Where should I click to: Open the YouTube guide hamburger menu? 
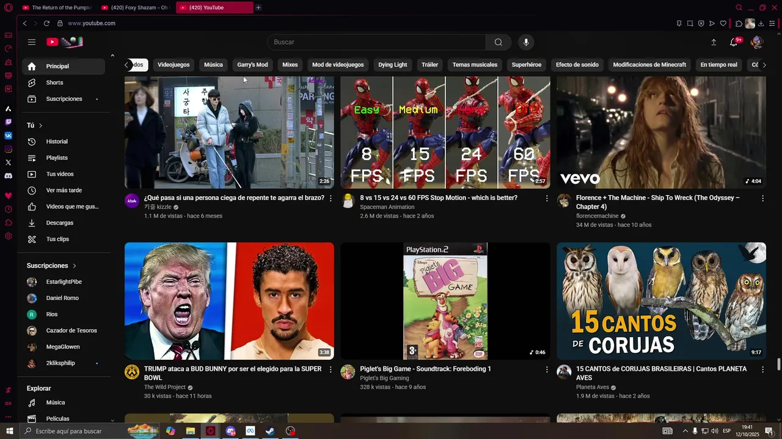[x=32, y=42]
